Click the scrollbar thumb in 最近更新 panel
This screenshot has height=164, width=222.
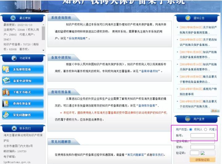[43, 33]
